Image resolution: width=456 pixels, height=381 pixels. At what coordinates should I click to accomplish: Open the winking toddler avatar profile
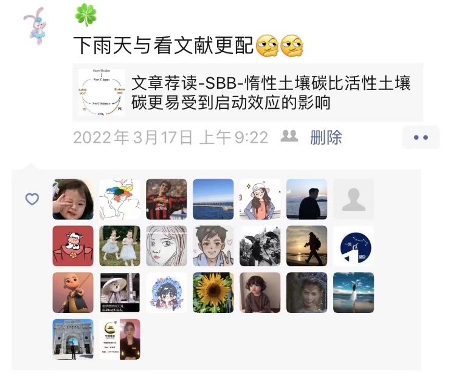tap(73, 199)
